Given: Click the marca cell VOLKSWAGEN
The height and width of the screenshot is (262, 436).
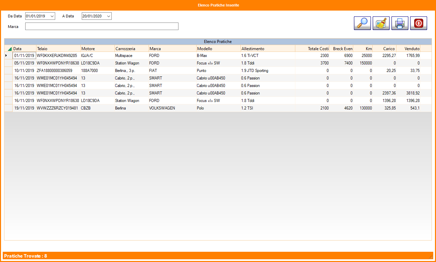Looking at the screenshot, I should pyautogui.click(x=172, y=108).
